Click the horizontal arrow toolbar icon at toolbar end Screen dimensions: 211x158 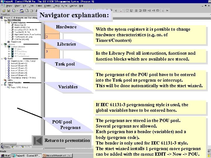point(168,11)
